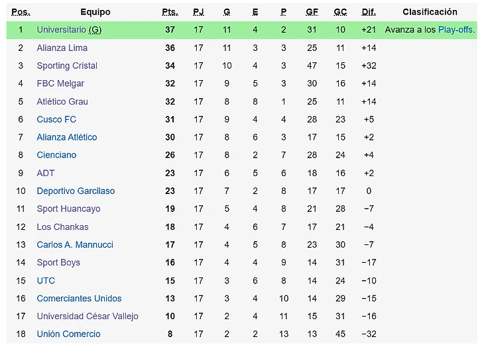Click the Cienciano team link
Image resolution: width=484 pixels, height=347 pixels.
[56, 155]
